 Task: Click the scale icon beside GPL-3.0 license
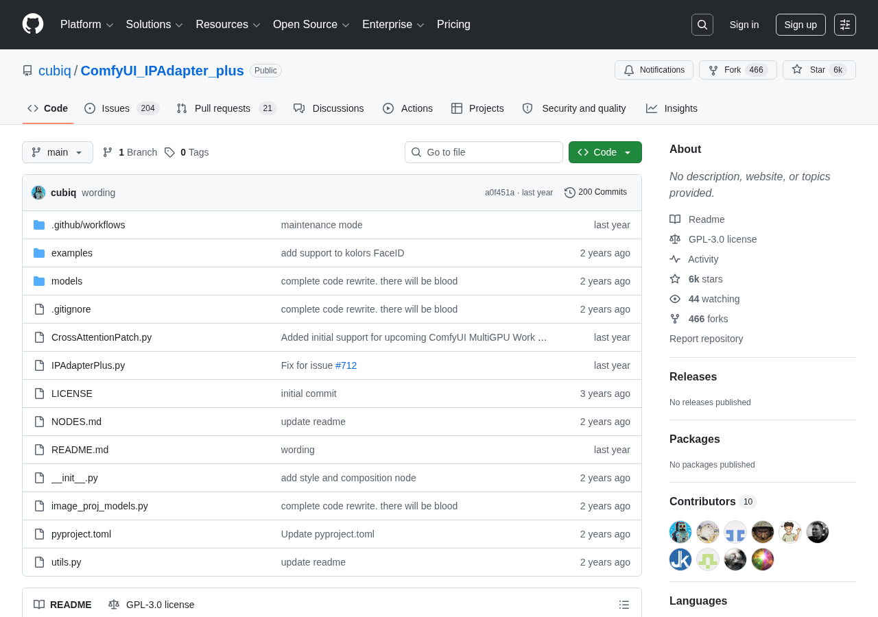click(675, 239)
